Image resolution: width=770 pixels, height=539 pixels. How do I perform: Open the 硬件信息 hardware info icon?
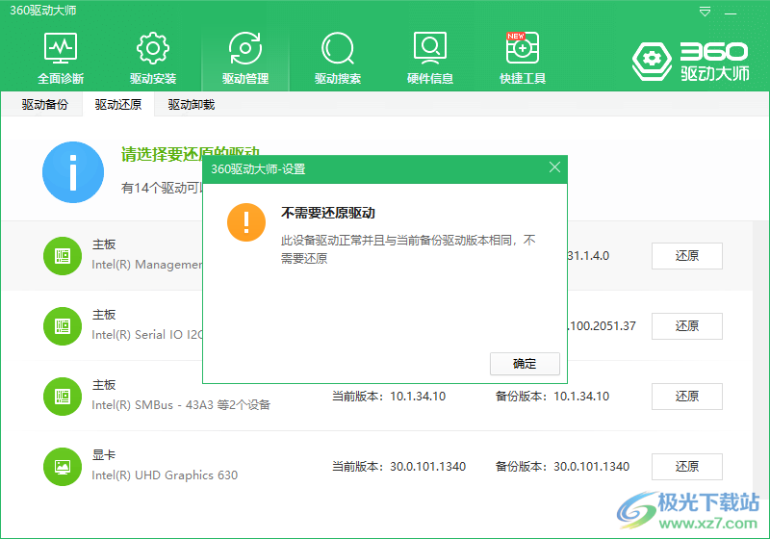click(429, 58)
